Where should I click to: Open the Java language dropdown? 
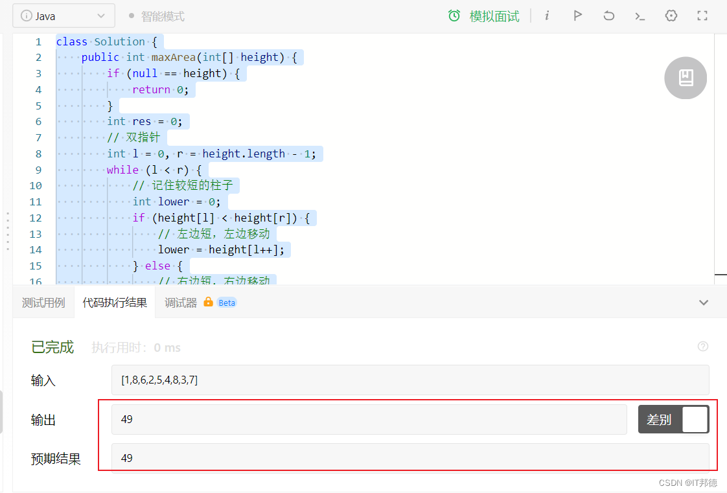[63, 16]
